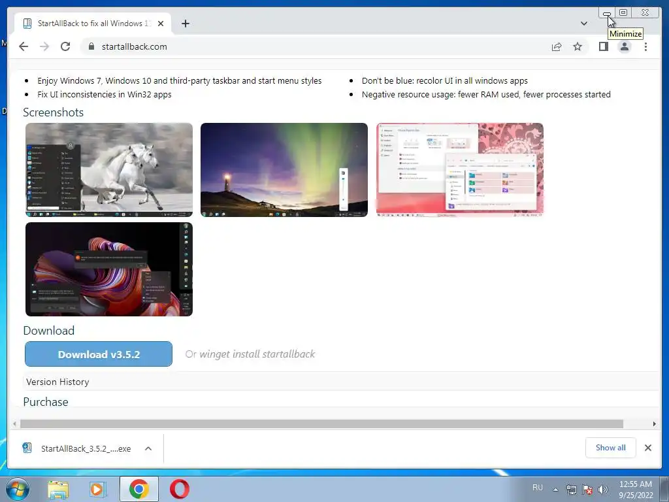View site security padlock information
Screen dimensions: 669x502
click(x=91, y=46)
